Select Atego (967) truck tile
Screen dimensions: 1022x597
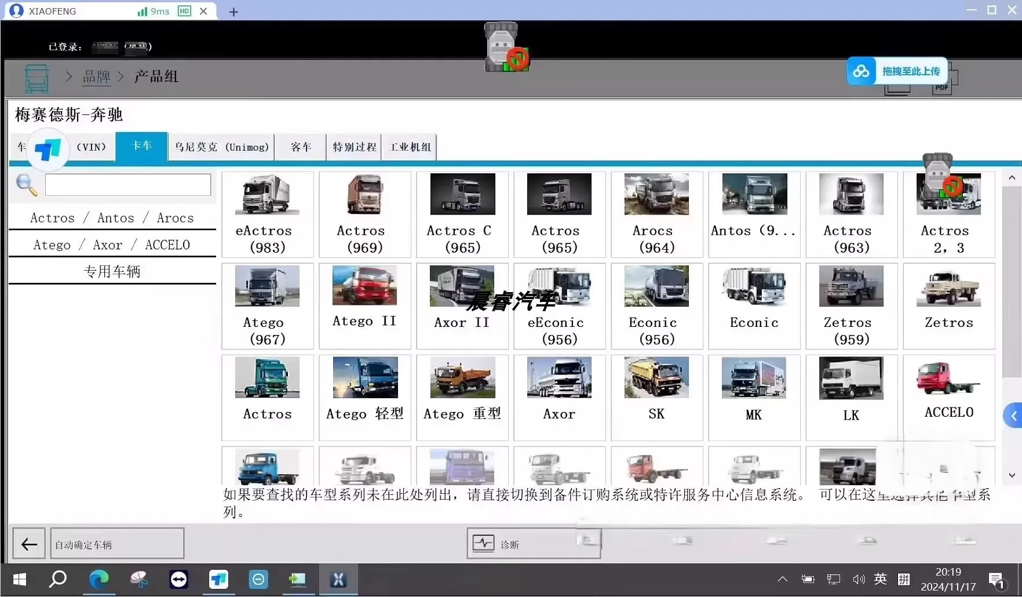pyautogui.click(x=268, y=306)
